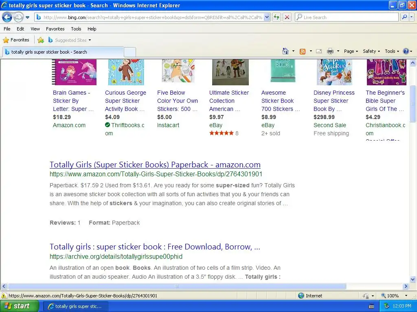417x312 pixels.
Task: Click the browser Back arrow button
Action: click(x=7, y=17)
